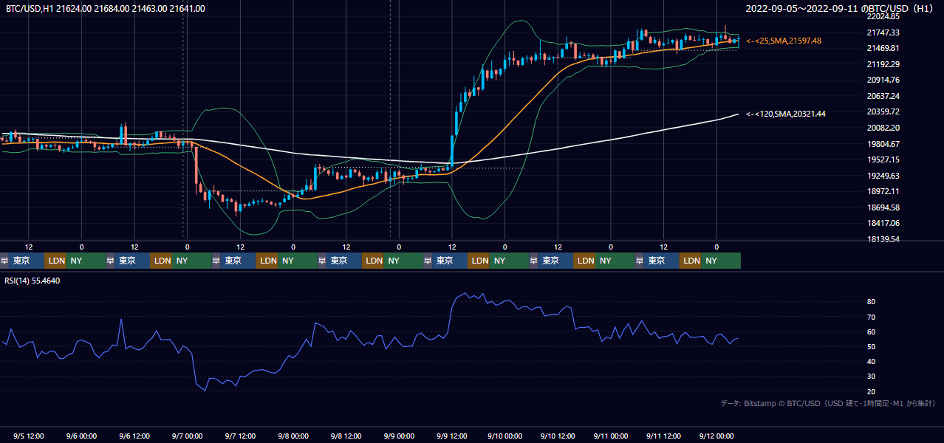
Task: Click the 9/7 00:00 date label
Action: 188,436
